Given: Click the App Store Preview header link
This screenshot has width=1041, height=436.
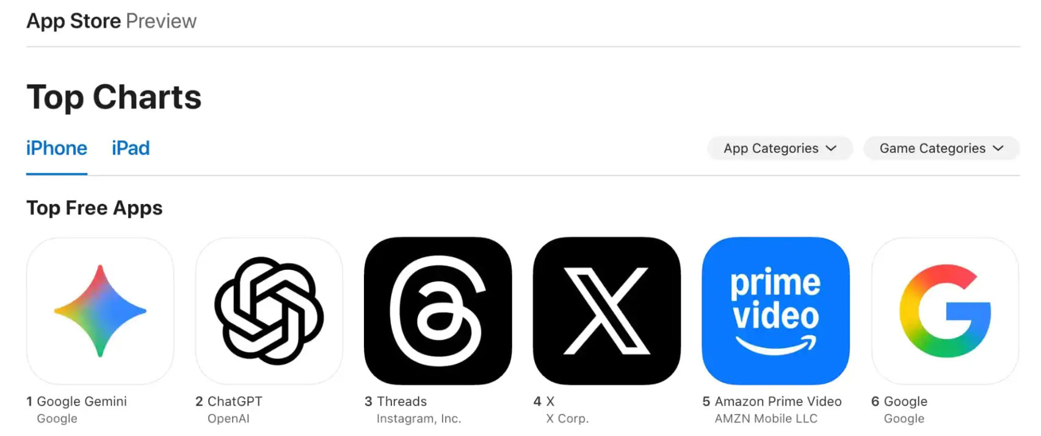Looking at the screenshot, I should [112, 21].
